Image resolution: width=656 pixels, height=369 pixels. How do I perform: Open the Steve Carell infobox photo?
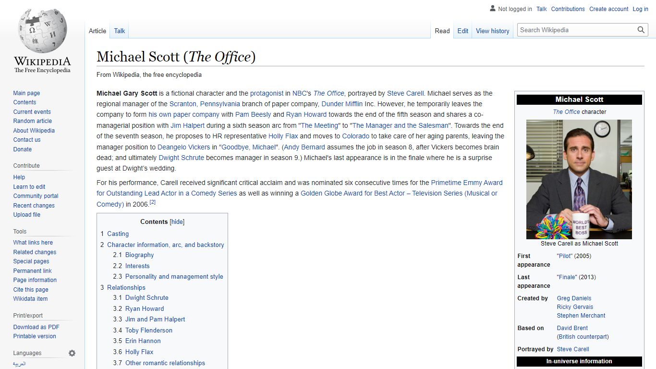[x=579, y=179]
